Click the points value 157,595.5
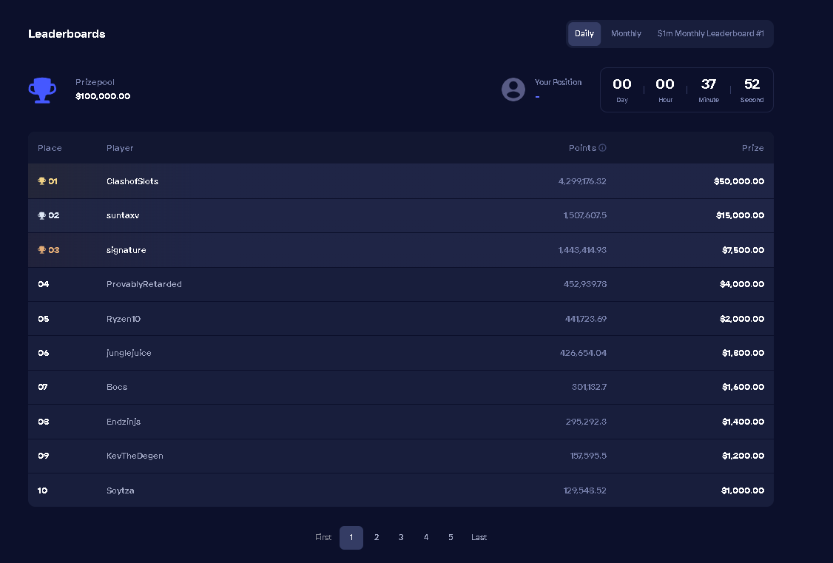 coord(588,456)
